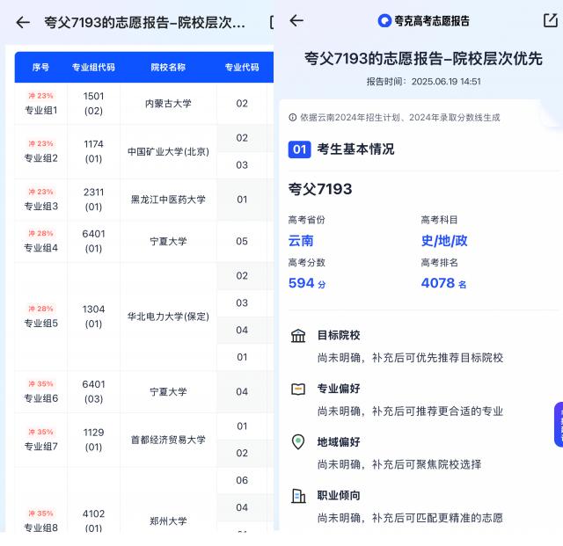The width and height of the screenshot is (563, 546).
Task: Select the 专业组代码 column header
Action: click(x=93, y=67)
